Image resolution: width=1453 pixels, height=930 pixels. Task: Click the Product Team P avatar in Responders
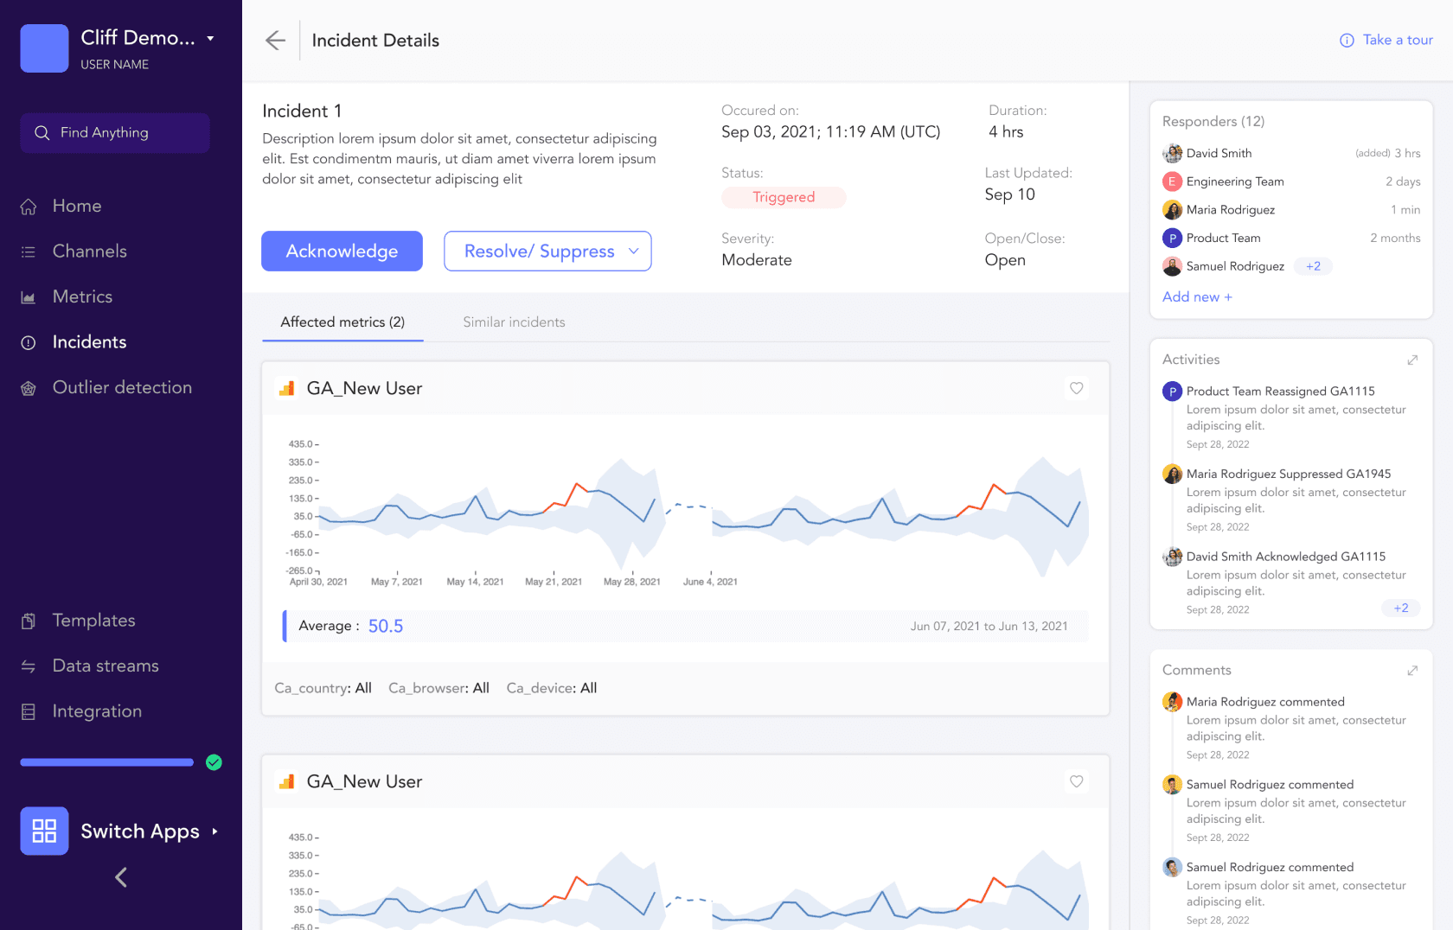(1172, 238)
